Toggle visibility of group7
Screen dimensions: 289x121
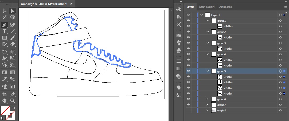point(188,105)
